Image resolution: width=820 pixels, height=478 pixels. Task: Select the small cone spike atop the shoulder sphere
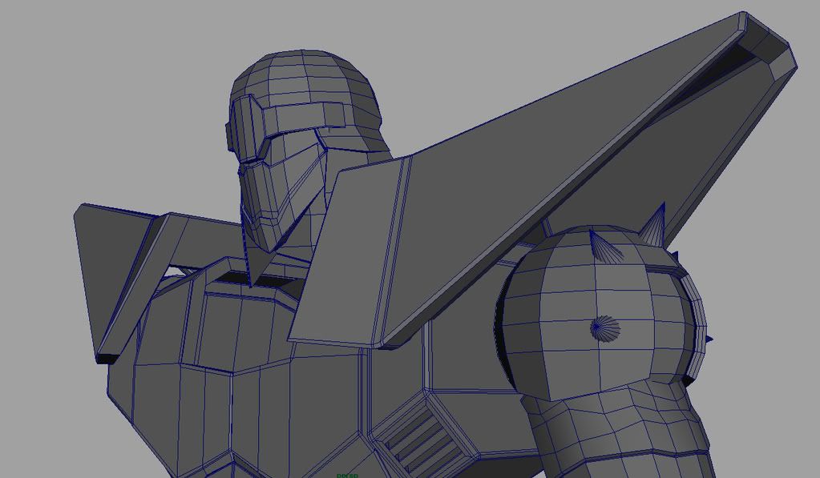[607, 247]
